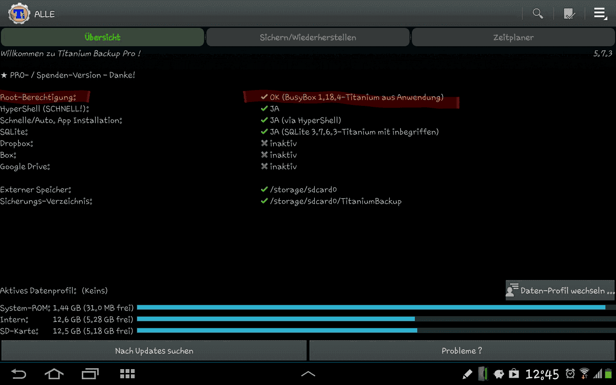Image resolution: width=616 pixels, height=385 pixels.
Task: Click the Externer Speicher label
Action: (x=36, y=190)
